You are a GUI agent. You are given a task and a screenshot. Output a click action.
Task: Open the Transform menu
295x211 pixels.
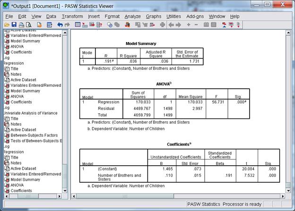coord(72,17)
